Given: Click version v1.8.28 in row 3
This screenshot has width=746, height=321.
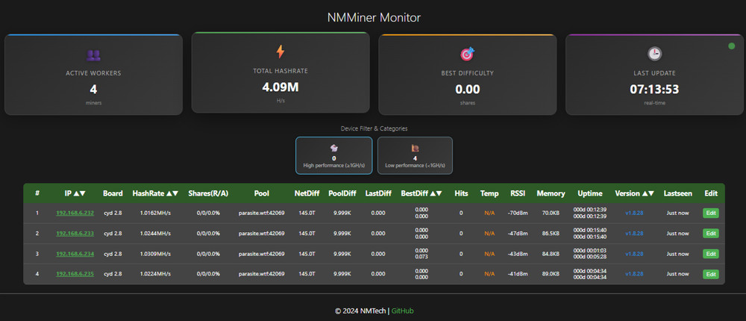Looking at the screenshot, I should [x=634, y=254].
